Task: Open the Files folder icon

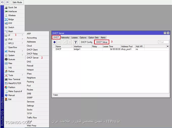Action: click(6, 63)
